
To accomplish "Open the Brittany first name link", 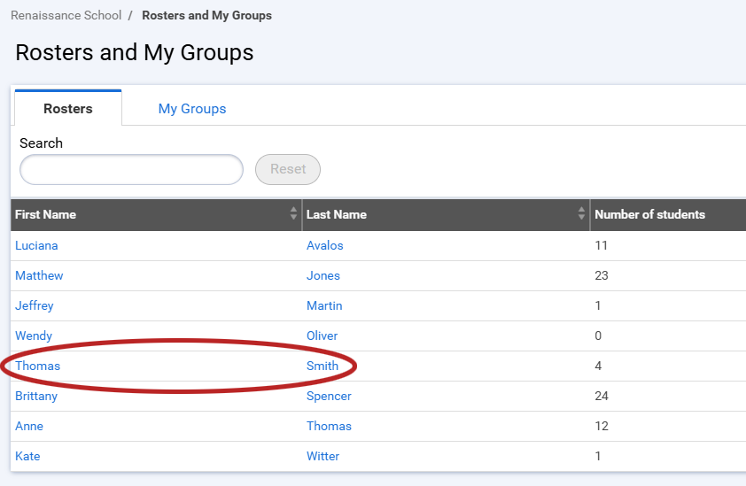I will [36, 396].
